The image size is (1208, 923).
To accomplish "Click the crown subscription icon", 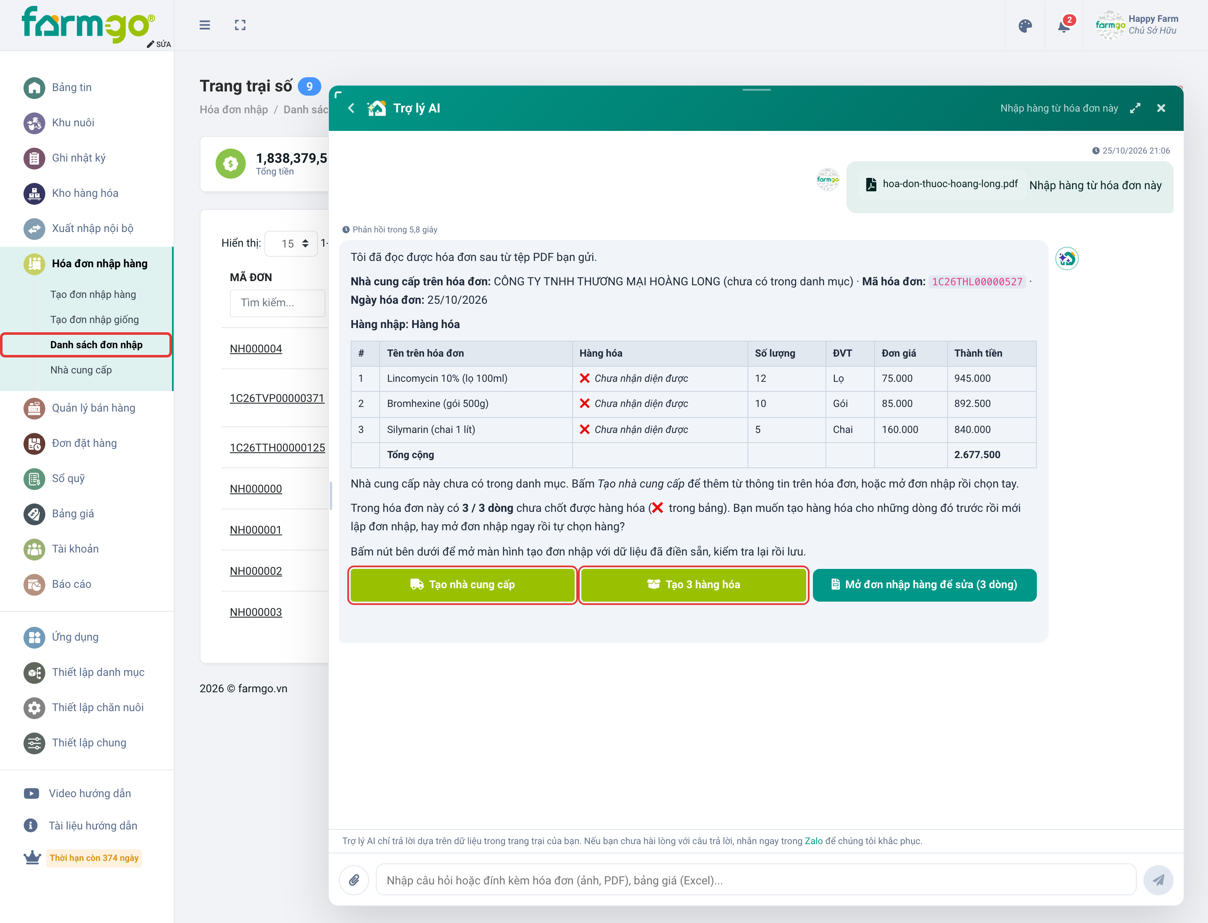I will point(32,858).
